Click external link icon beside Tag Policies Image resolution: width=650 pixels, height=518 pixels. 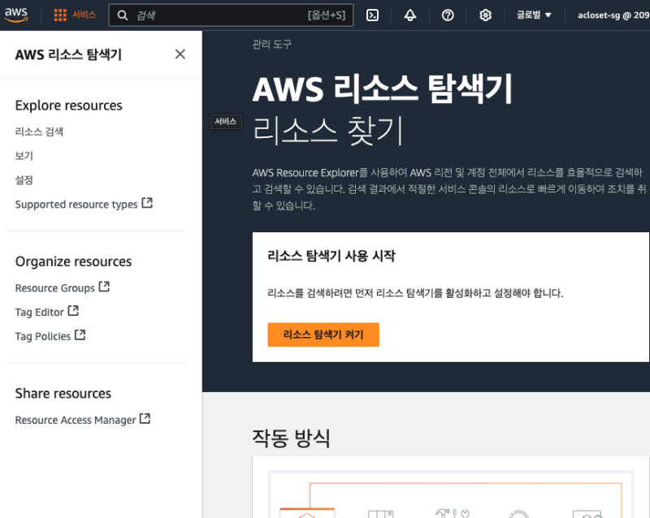pos(80,335)
